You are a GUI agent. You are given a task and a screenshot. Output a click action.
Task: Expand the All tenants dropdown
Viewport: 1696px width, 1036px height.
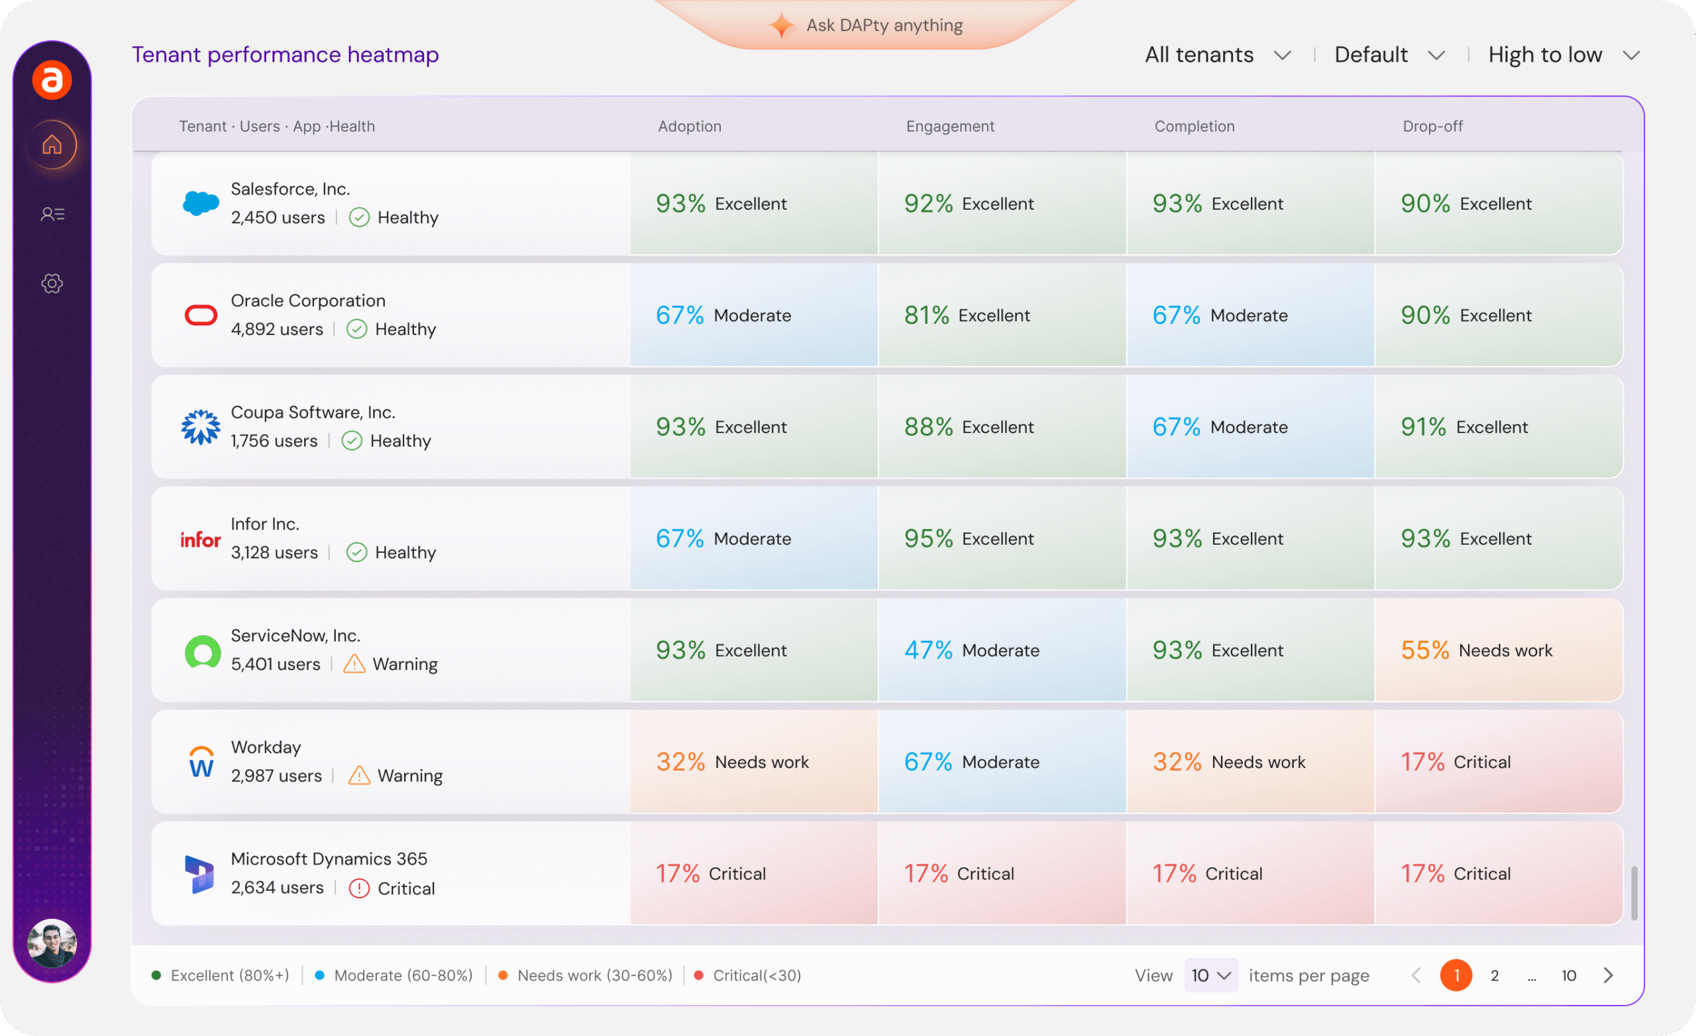pyautogui.click(x=1217, y=55)
